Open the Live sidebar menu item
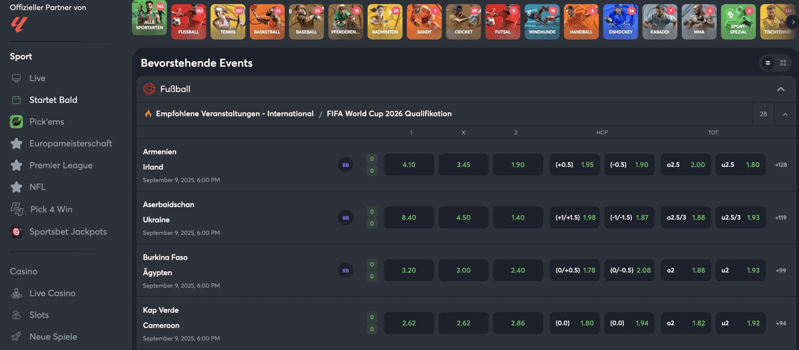The height and width of the screenshot is (350, 799). click(37, 78)
